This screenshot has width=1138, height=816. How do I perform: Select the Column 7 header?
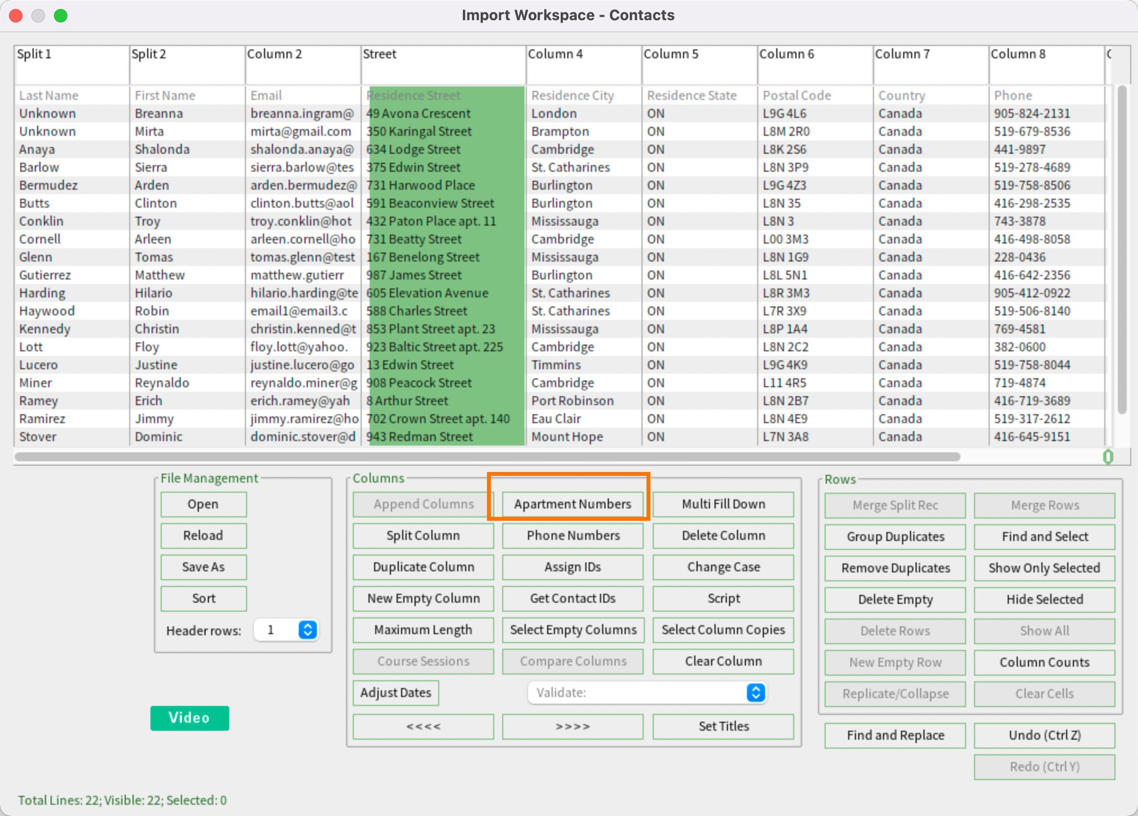coord(930,65)
